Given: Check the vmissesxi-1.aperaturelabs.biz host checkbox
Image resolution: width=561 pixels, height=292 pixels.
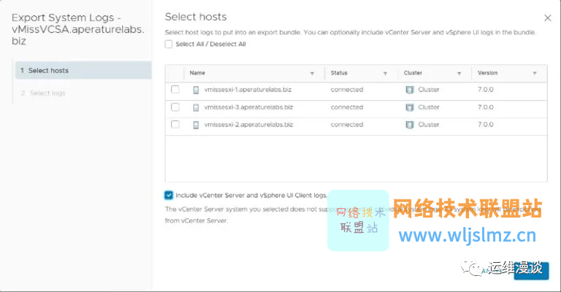Looking at the screenshot, I should pyautogui.click(x=175, y=89).
